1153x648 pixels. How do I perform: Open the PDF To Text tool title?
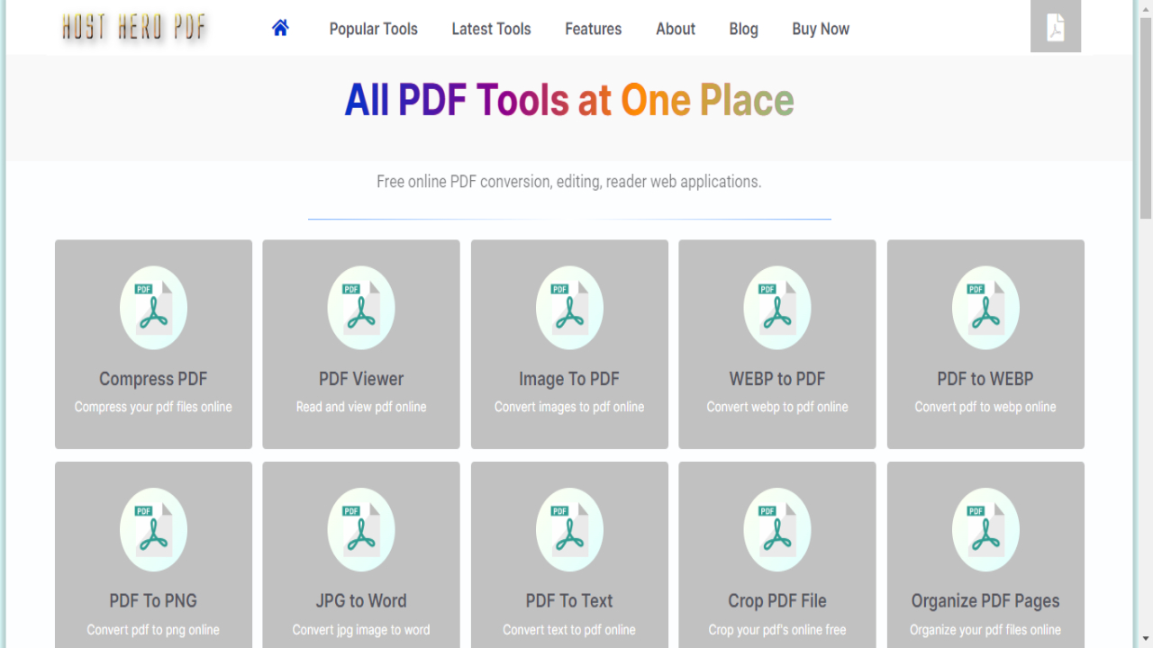tap(569, 600)
